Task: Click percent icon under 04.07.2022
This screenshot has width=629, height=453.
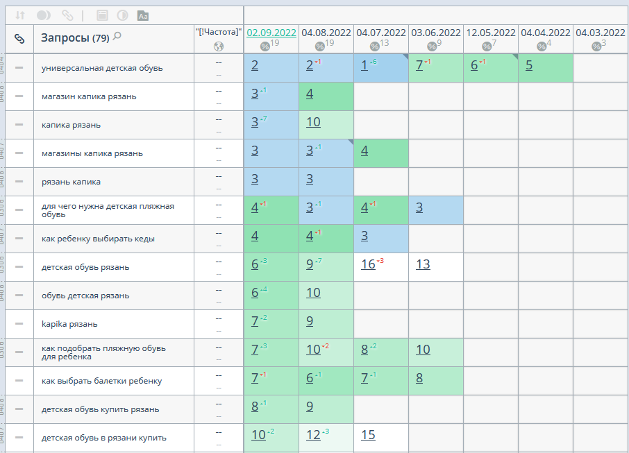Action: click(x=375, y=46)
